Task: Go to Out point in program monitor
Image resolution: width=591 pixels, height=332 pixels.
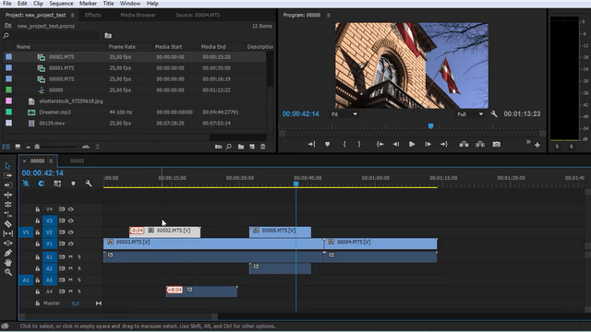Action: point(444,144)
